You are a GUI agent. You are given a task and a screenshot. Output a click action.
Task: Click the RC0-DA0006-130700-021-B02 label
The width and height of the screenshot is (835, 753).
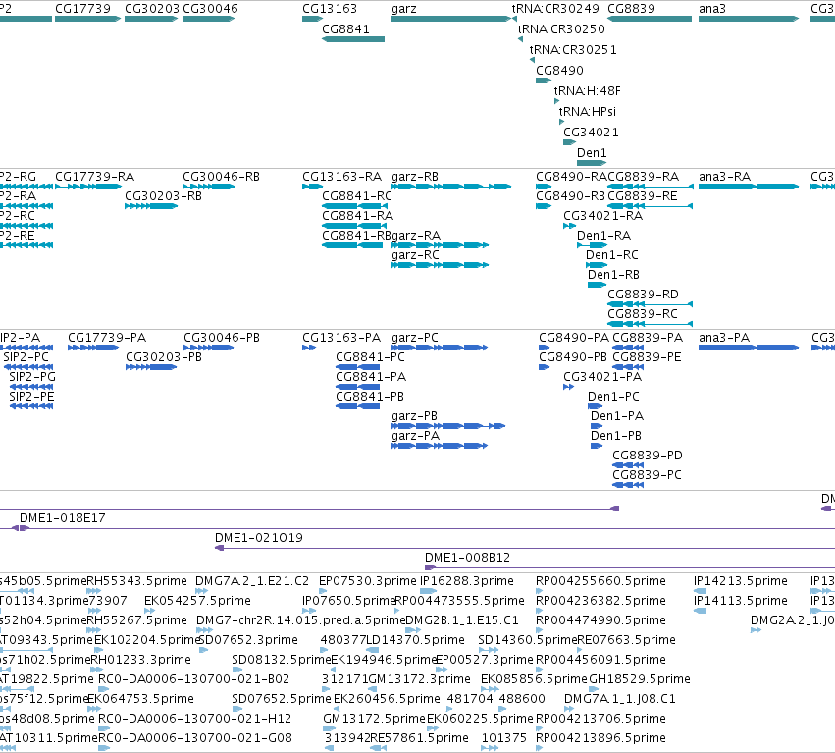coord(194,679)
